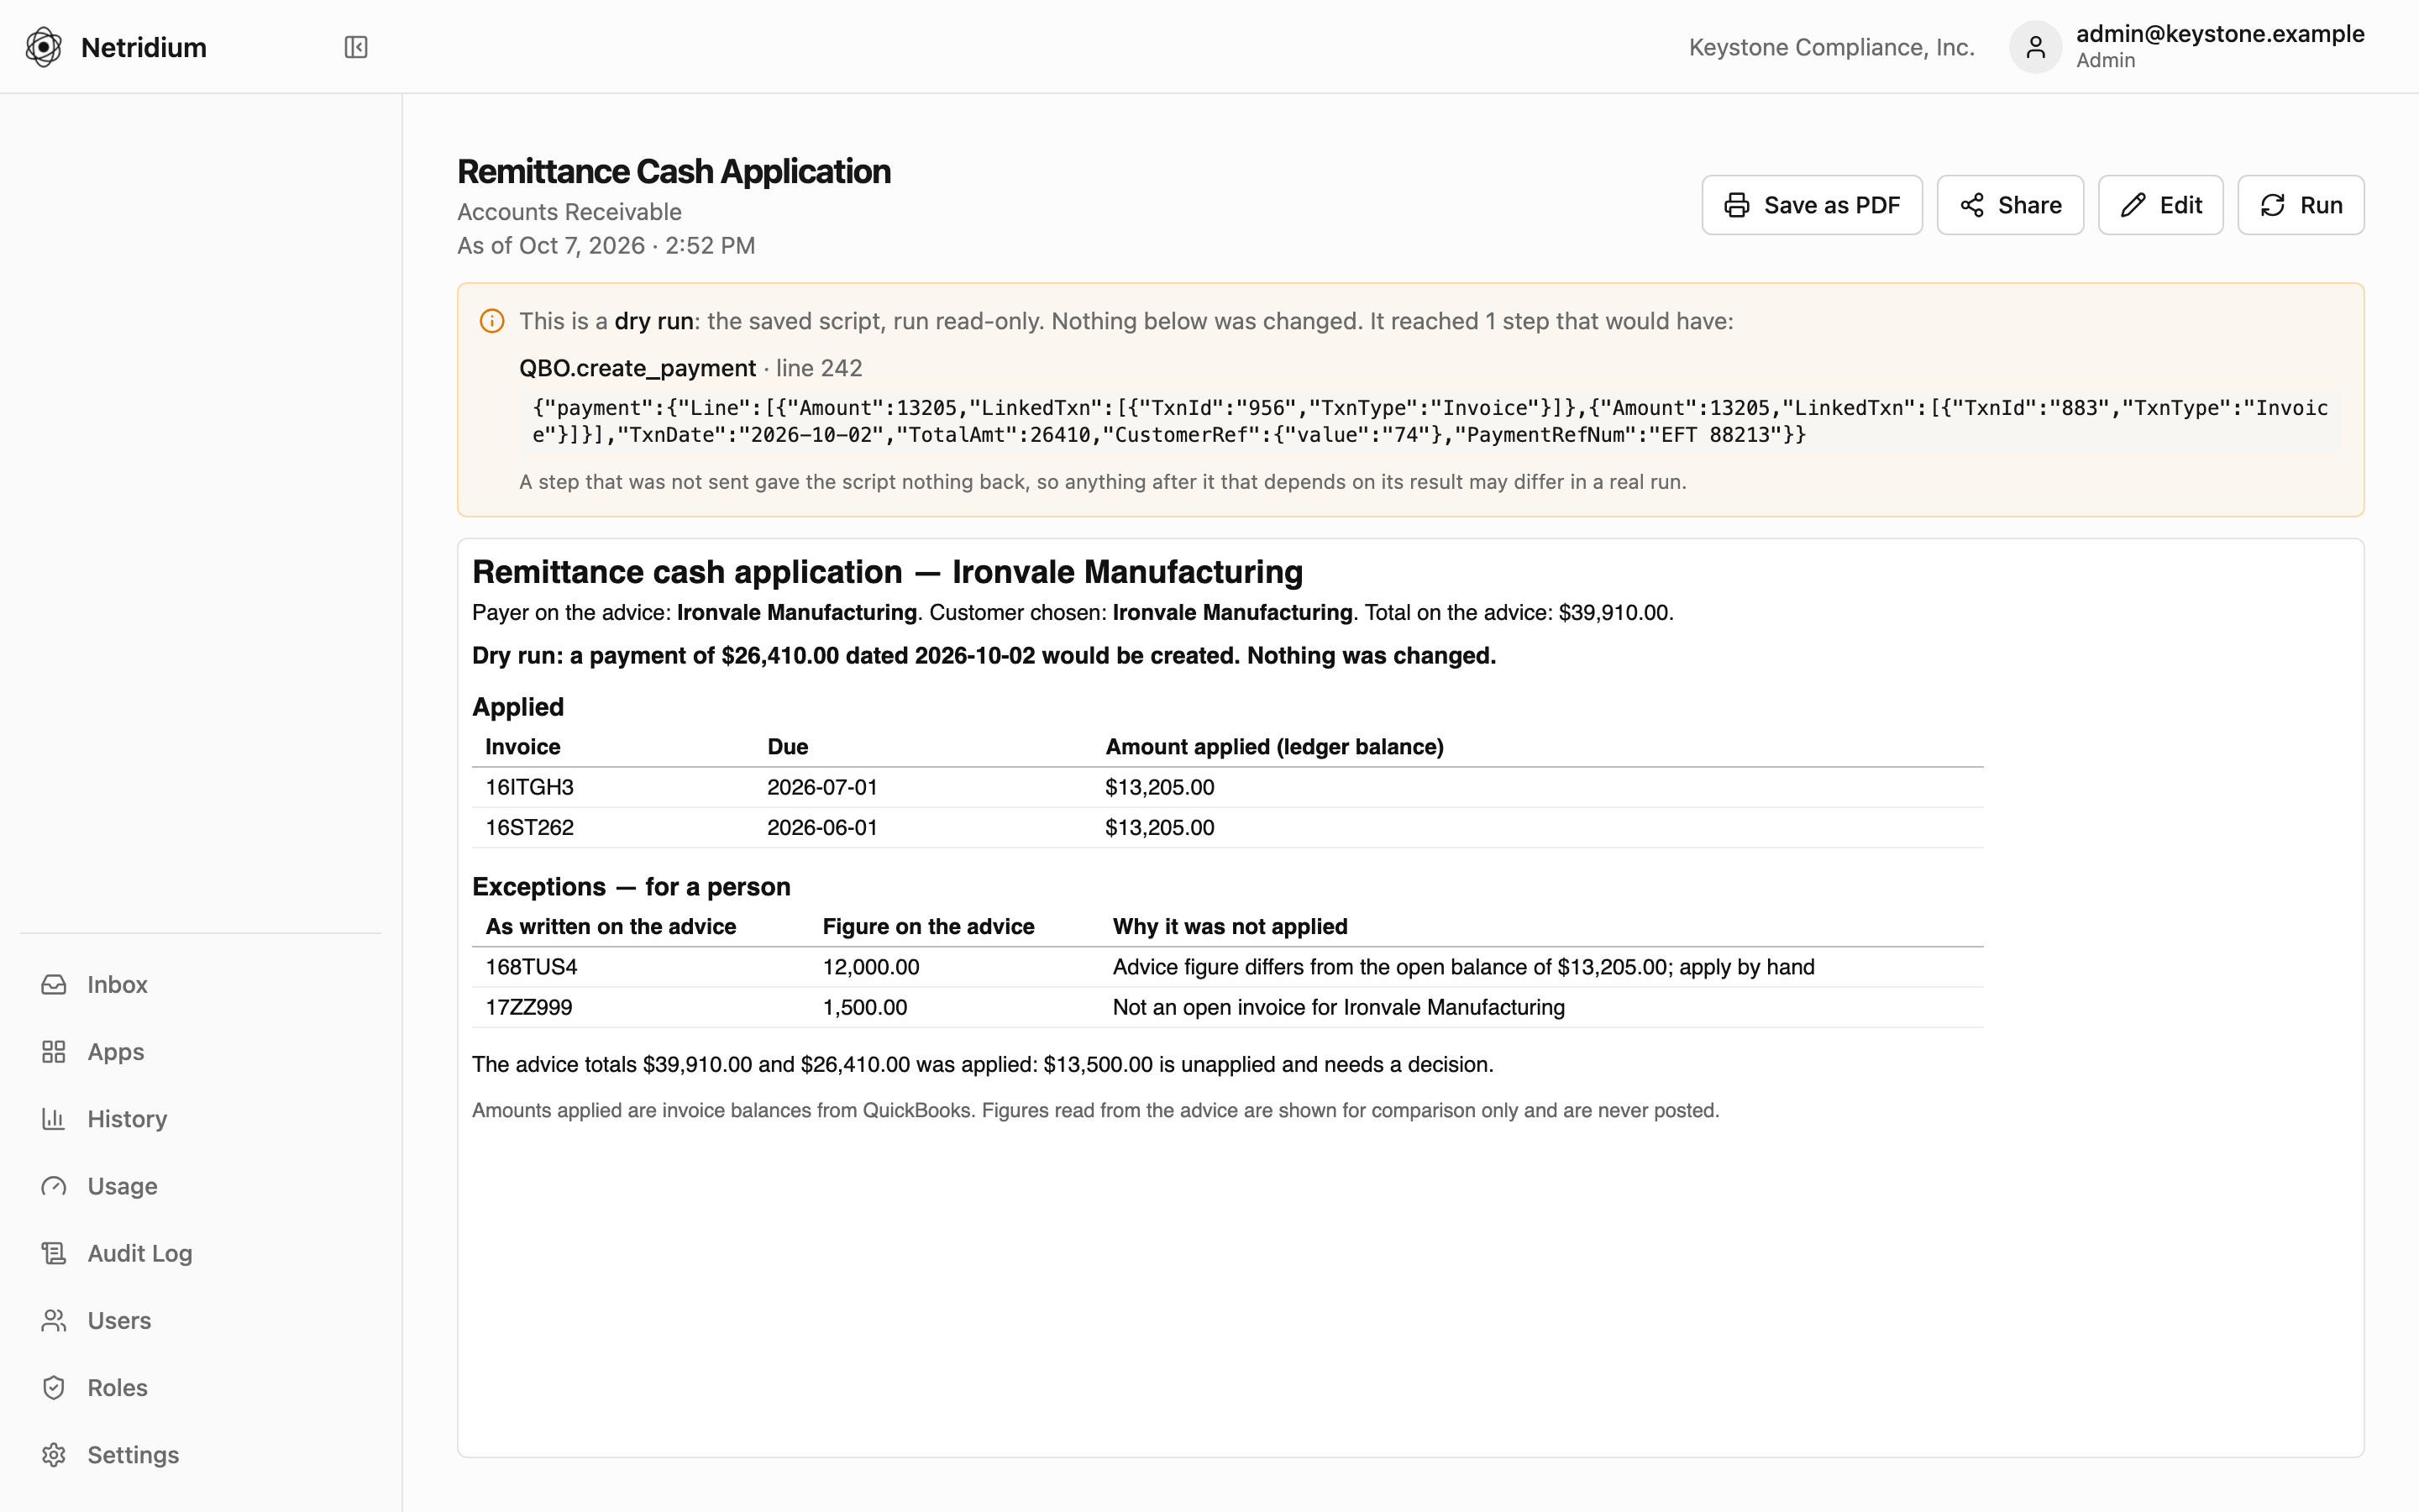Screen dimensions: 2419x1512
Task: Click the Apps grid icon
Action: (x=54, y=1052)
